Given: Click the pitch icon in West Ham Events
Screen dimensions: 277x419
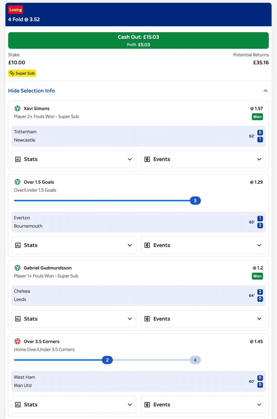Looking at the screenshot, I should (147, 405).
